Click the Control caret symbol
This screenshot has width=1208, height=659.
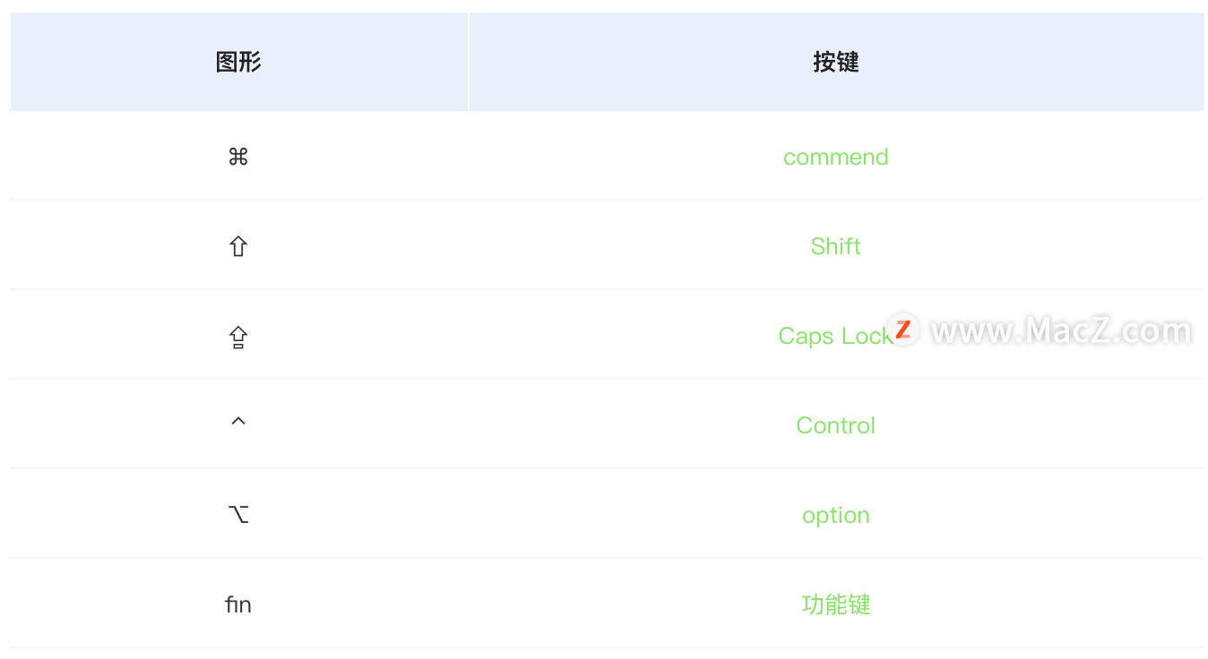(x=237, y=421)
